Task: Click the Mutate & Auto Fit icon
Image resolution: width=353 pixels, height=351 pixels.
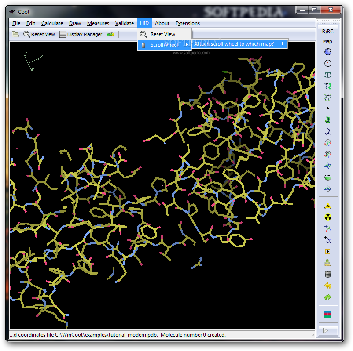Action: coord(328,206)
